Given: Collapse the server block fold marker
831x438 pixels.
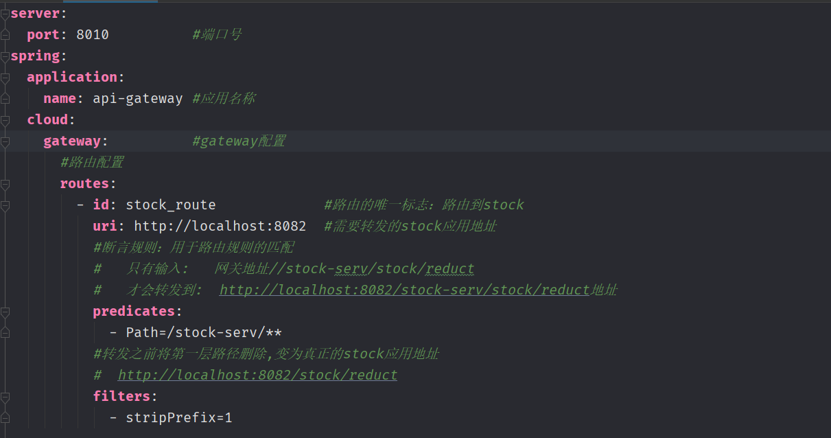Looking at the screenshot, I should click(x=5, y=12).
